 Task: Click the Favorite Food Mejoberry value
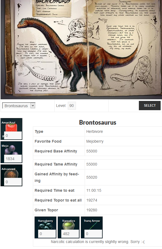coord(95,141)
